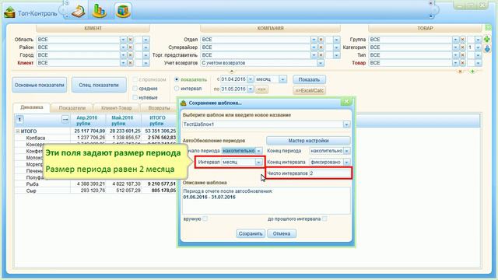This screenshot has width=498, height=280.
Task: Check the вручную checkbox
Action: pos(205,219)
